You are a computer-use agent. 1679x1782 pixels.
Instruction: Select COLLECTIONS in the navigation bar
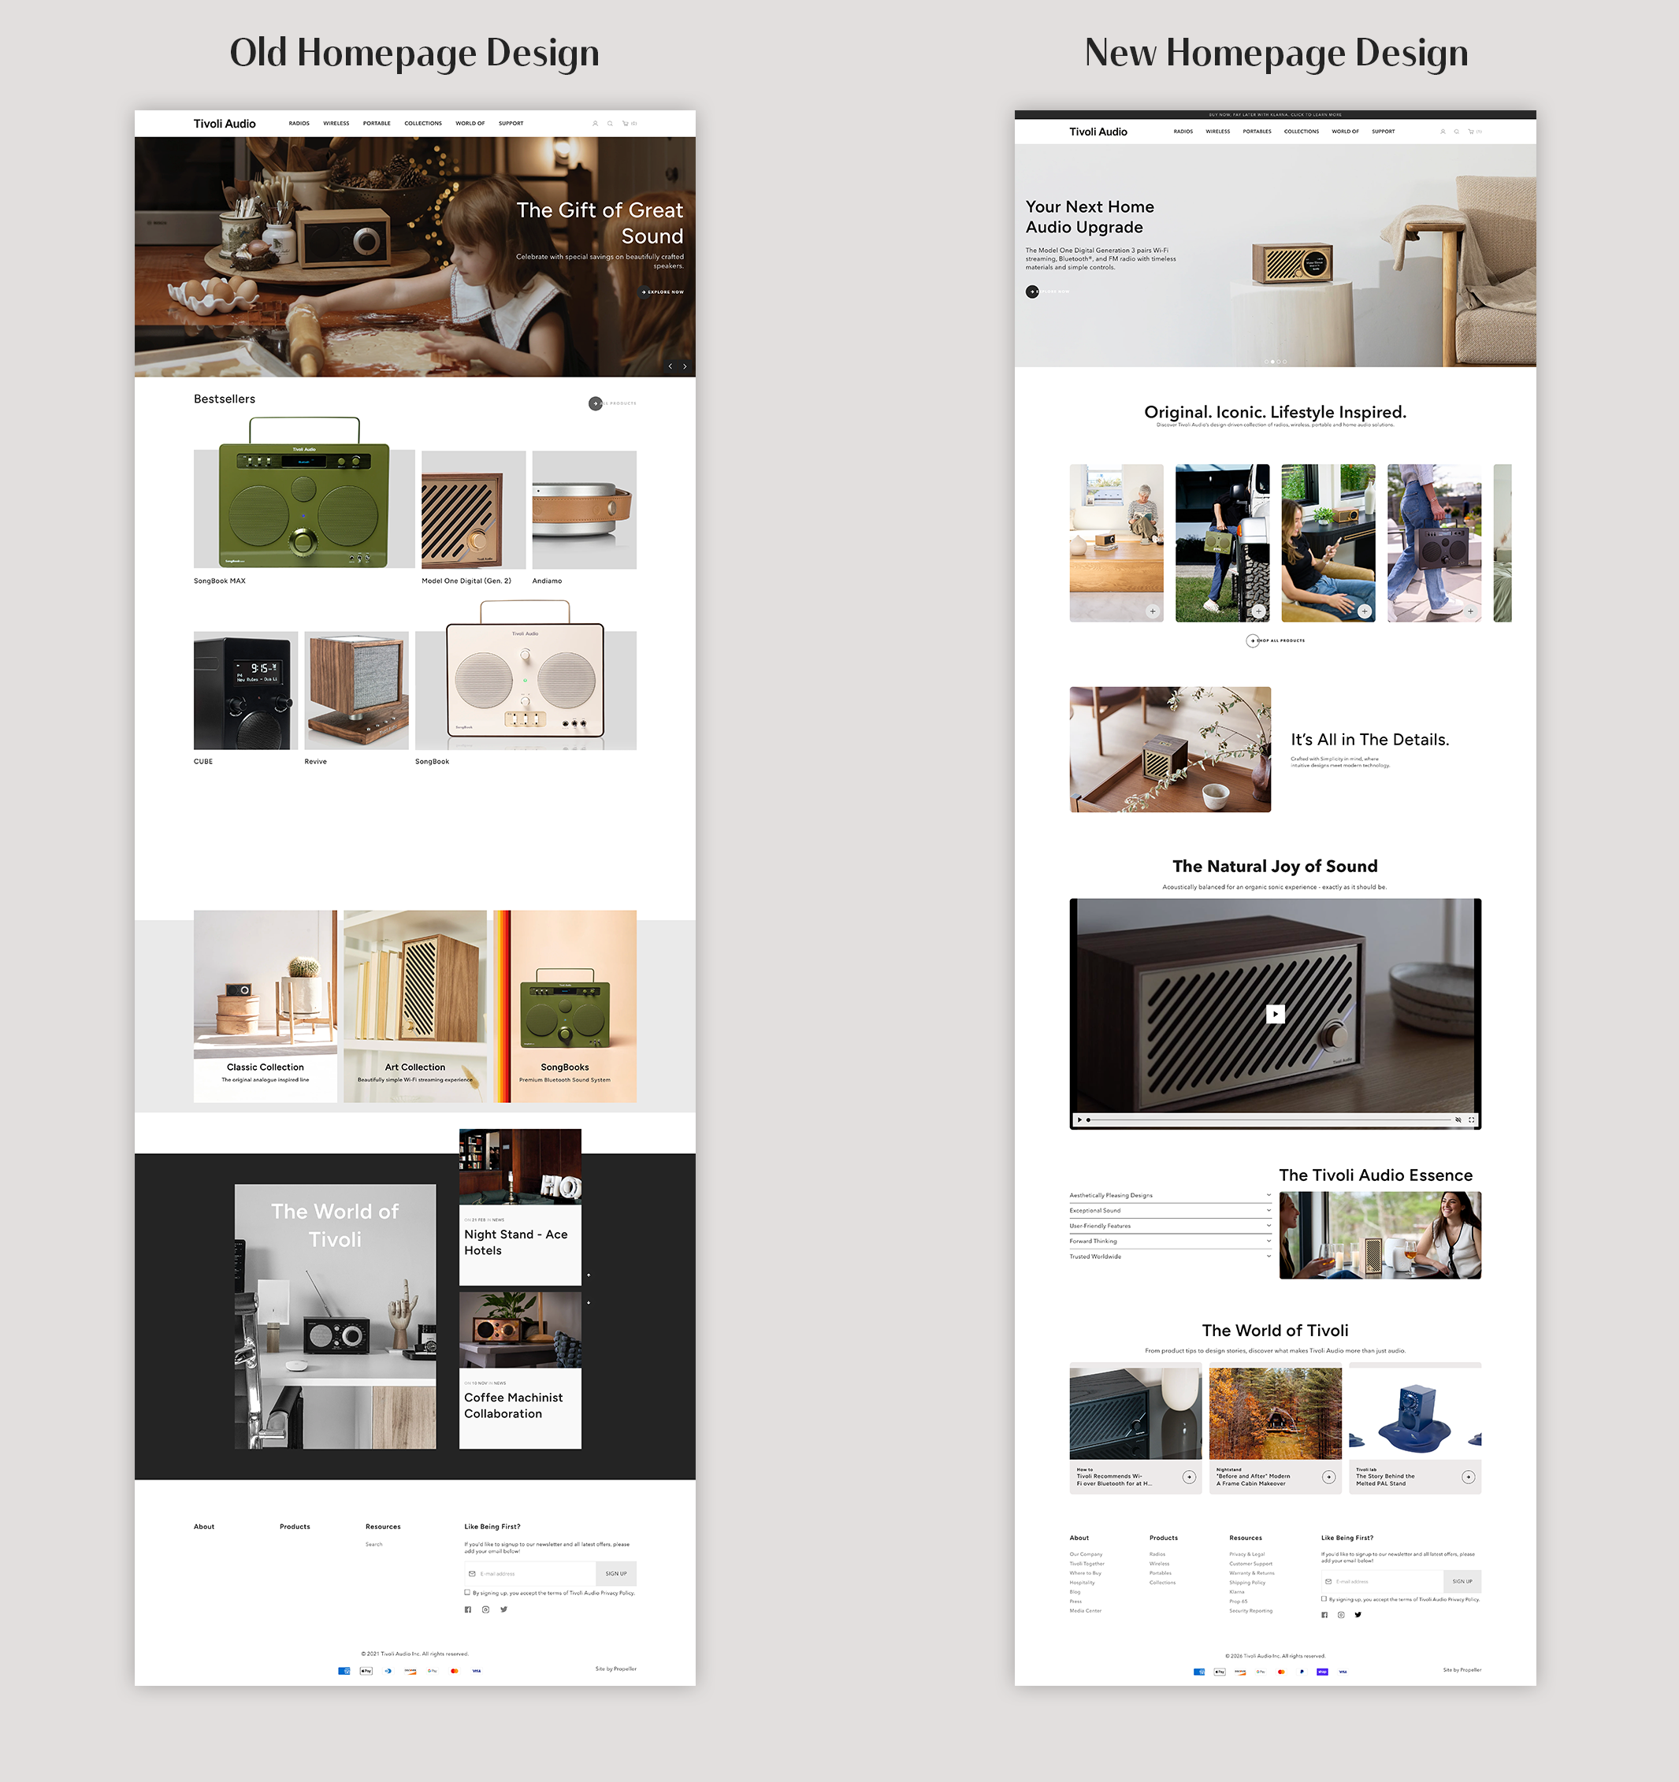[x=423, y=123]
